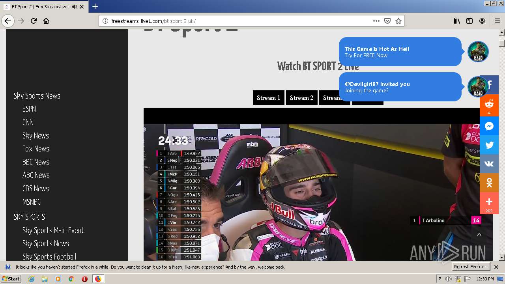The width and height of the screenshot is (505, 284).
Task: Bookmark this page with the star icon
Action: (x=398, y=21)
